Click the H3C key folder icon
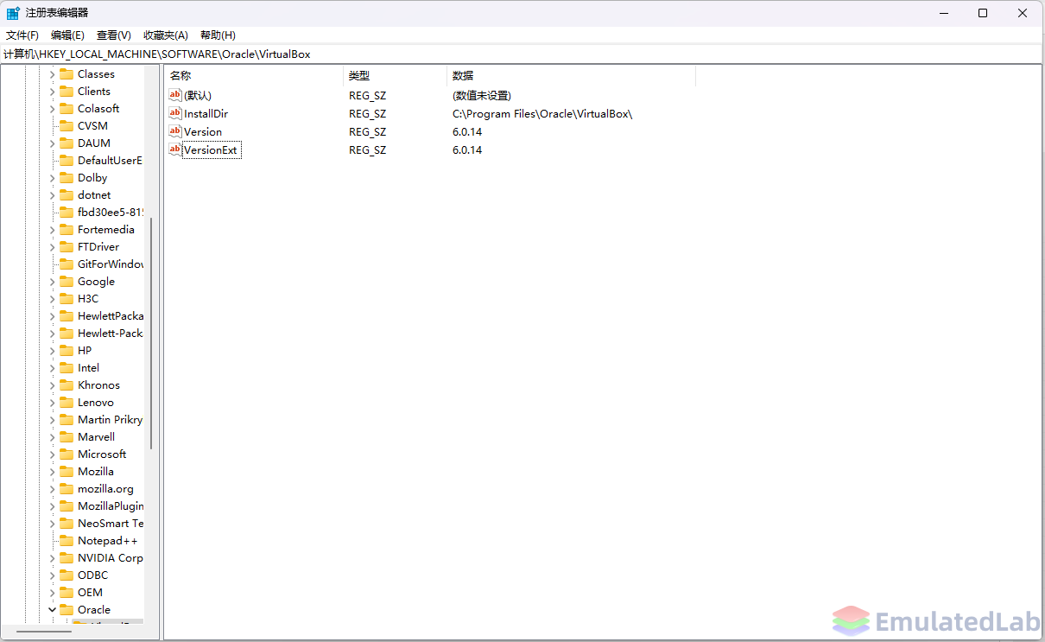 coord(66,299)
